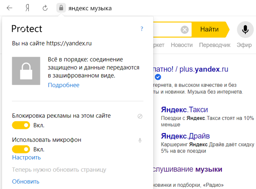The image size is (256, 189).
Task: Click the Блокировка рекламы на этом сайте label
Action: pos(61,116)
